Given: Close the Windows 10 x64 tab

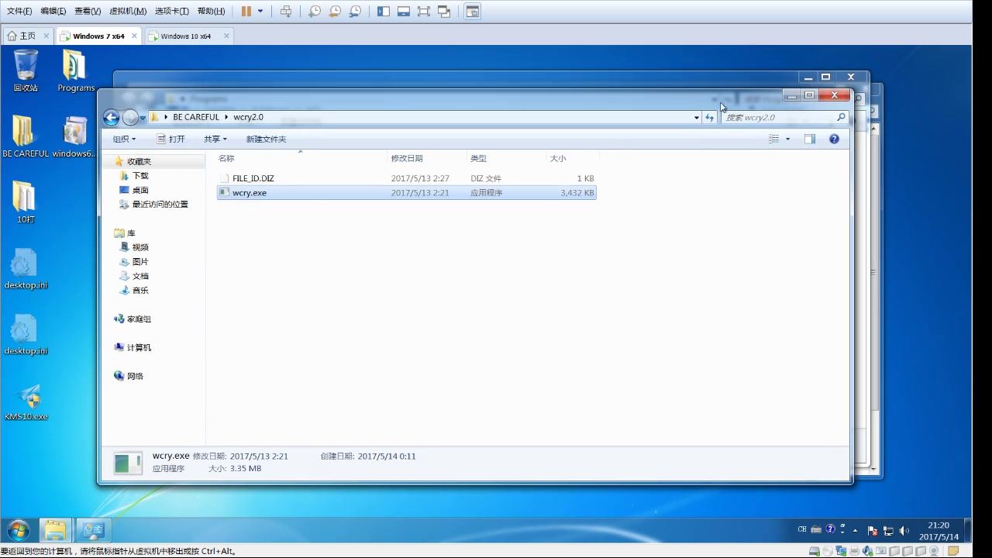Looking at the screenshot, I should [x=227, y=36].
